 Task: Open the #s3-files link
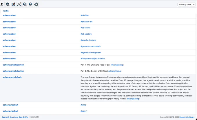(85, 15)
